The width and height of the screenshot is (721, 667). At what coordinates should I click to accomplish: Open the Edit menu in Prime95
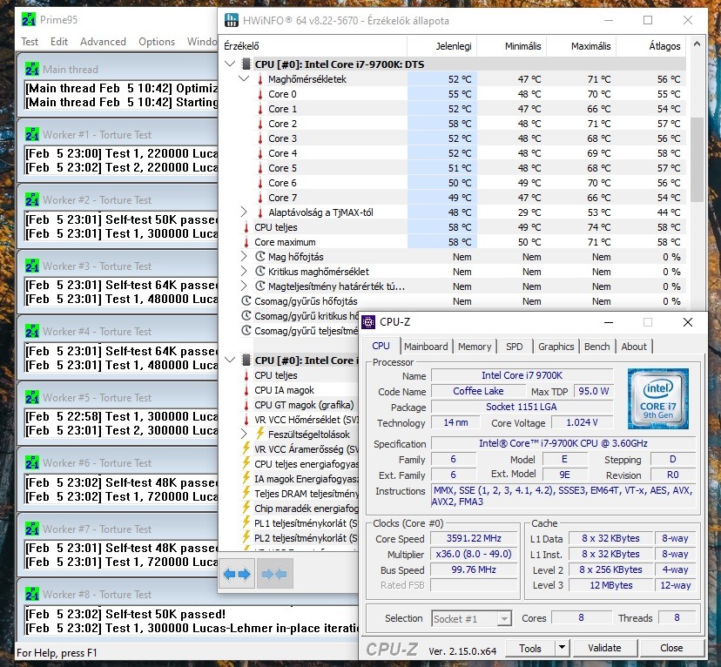pos(59,42)
